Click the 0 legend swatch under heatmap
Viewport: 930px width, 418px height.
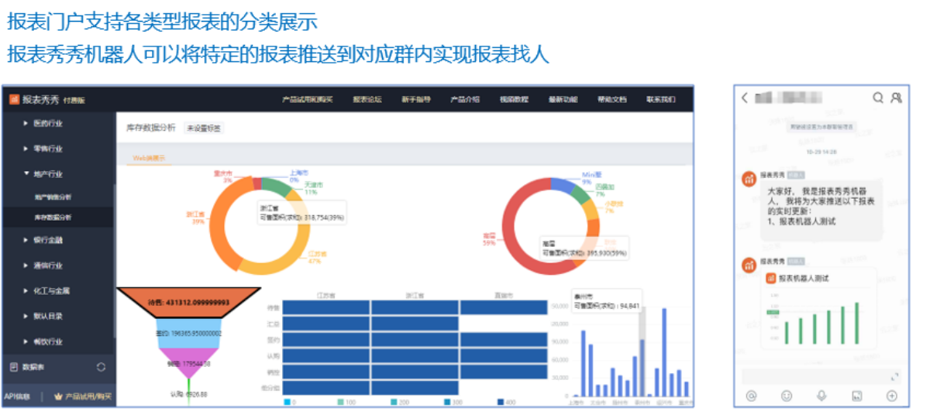click(287, 403)
